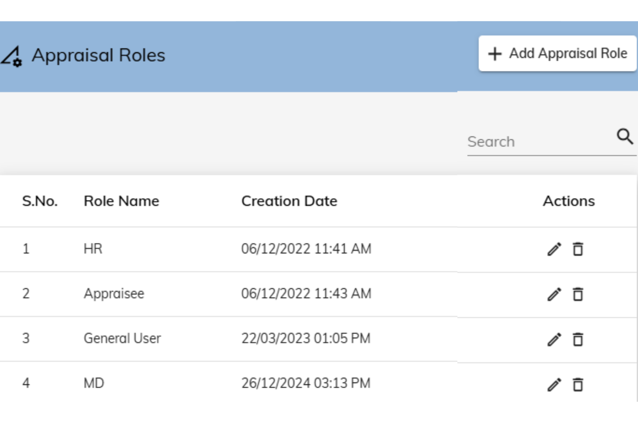Click the MD creation date cell
The height and width of the screenshot is (423, 638).
306,383
